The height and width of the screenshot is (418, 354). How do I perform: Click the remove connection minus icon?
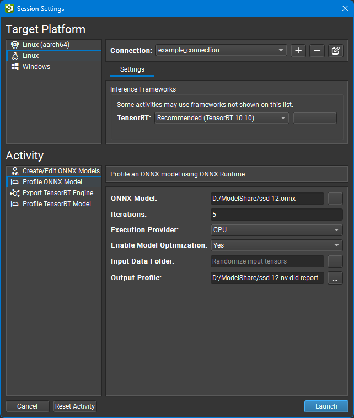(317, 51)
